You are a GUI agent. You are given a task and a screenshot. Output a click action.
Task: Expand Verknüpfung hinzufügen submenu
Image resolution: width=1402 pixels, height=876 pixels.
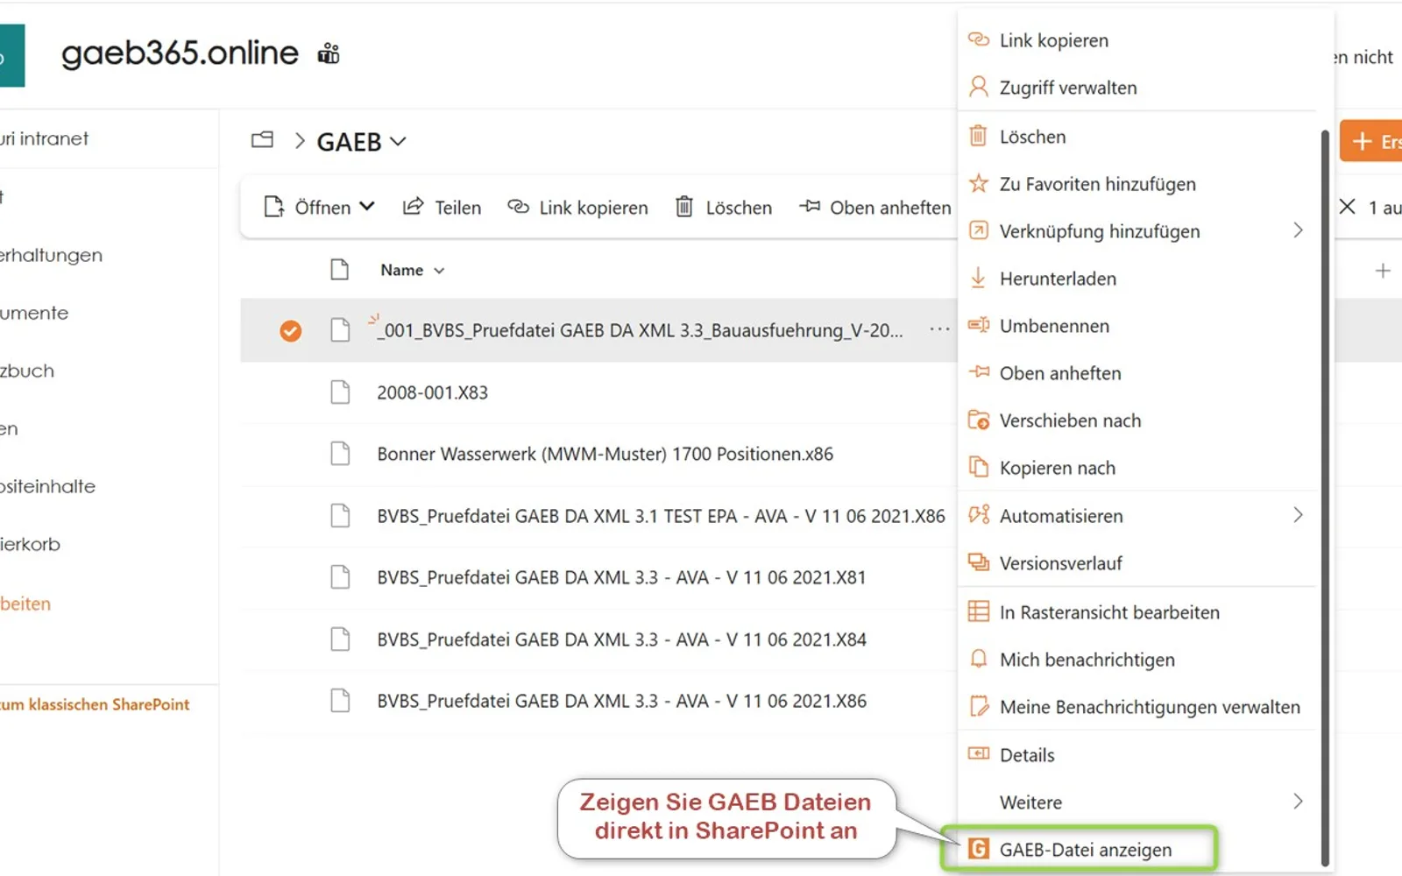[x=1298, y=230]
